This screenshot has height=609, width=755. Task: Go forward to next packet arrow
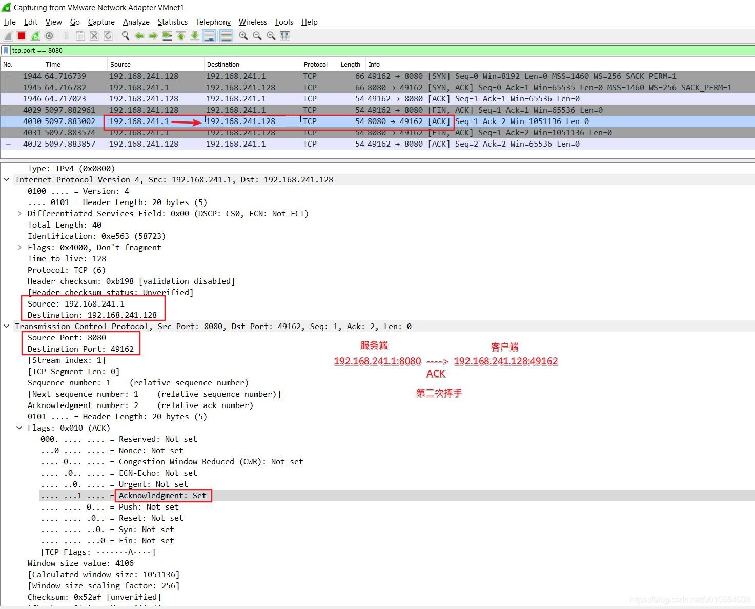pyautogui.click(x=153, y=36)
